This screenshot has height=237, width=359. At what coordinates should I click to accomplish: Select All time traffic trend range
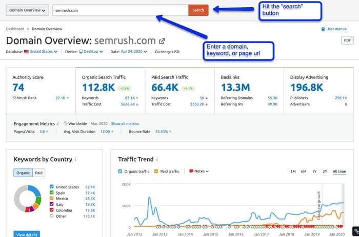click(340, 171)
